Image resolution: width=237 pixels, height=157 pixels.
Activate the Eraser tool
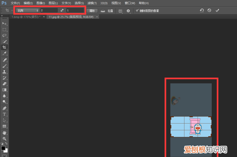coord(4,84)
